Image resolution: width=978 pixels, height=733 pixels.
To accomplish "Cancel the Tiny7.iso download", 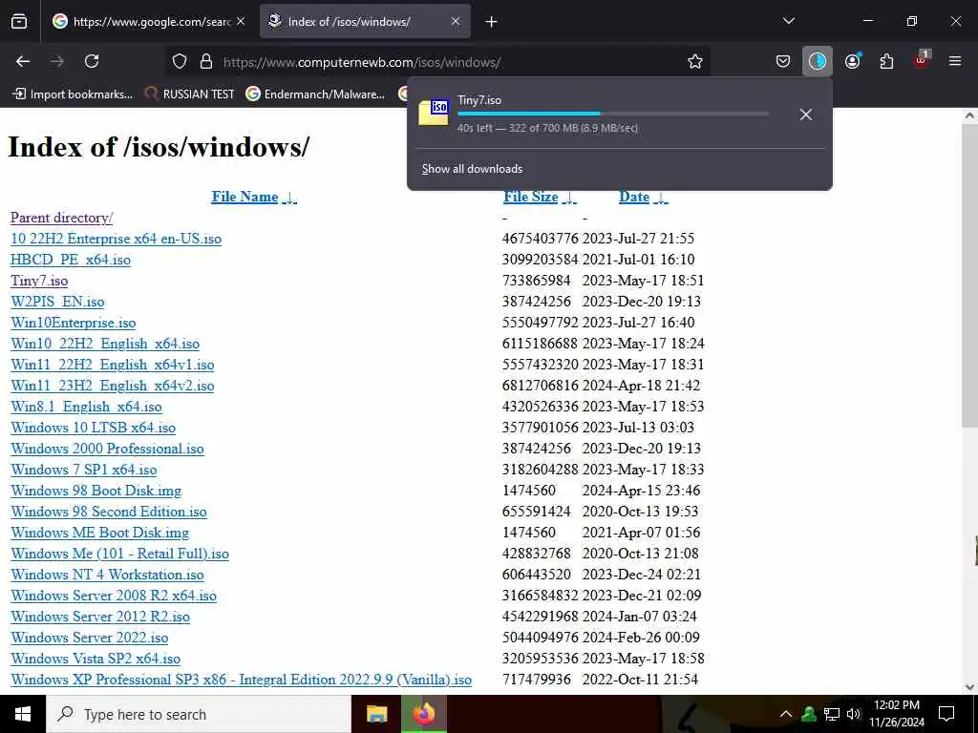I will 806,115.
